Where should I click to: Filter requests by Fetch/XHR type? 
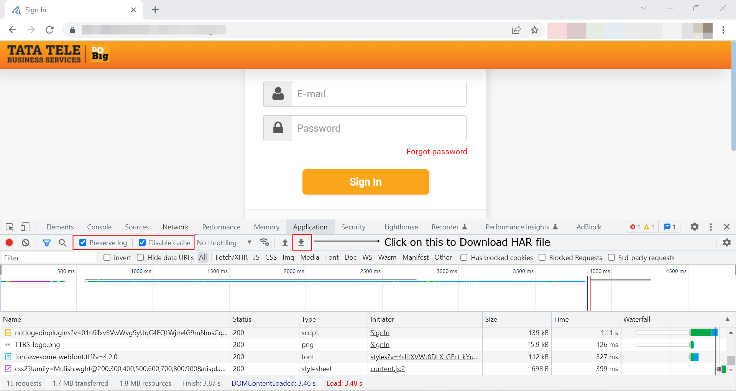click(231, 257)
